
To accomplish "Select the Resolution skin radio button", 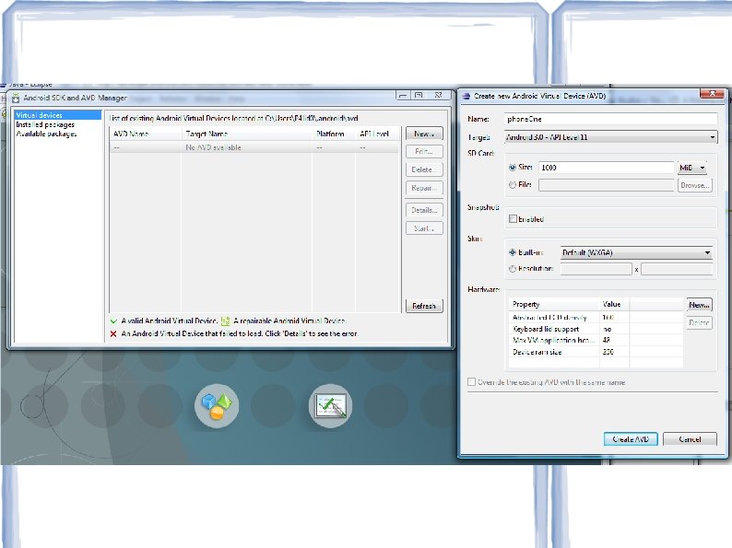I will (513, 269).
